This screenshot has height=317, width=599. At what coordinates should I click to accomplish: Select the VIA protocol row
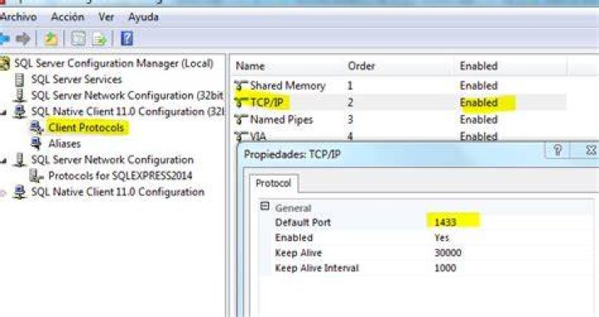399,136
